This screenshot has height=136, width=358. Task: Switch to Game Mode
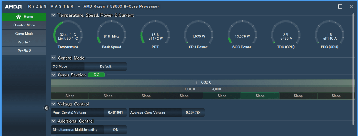[x=24, y=34]
